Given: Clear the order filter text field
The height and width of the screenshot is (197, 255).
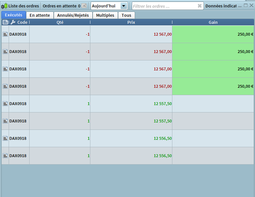Looking at the screenshot, I should [200, 6].
